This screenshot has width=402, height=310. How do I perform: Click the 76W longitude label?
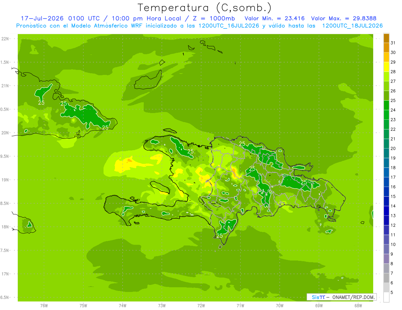pyautogui.click(x=44, y=306)
